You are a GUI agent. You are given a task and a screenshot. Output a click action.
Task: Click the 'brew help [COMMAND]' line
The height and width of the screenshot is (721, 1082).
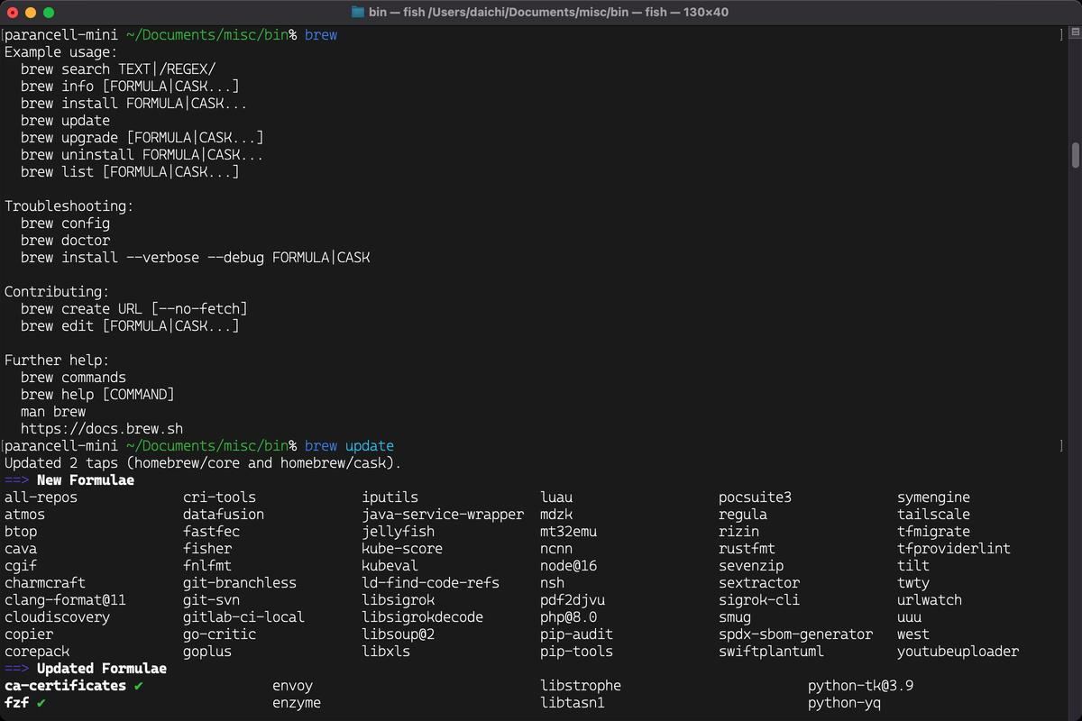(x=97, y=395)
